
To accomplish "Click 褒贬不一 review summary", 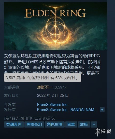I will point(45,87).
